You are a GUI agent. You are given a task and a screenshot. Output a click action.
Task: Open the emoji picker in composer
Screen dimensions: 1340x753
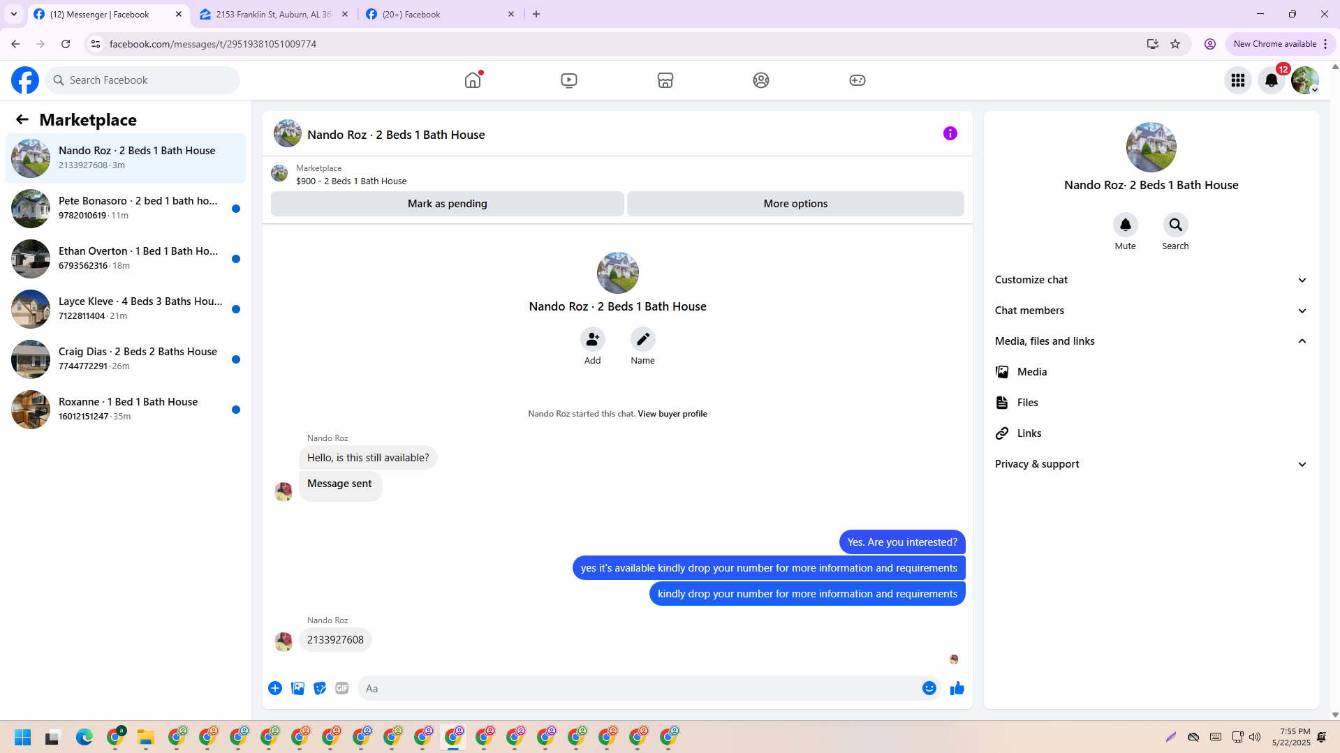pyautogui.click(x=929, y=688)
